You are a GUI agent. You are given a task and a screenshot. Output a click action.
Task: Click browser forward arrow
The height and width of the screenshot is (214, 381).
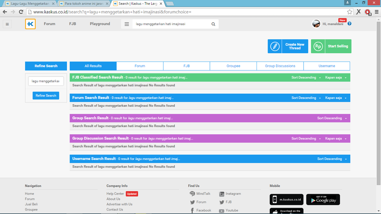tap(13, 12)
